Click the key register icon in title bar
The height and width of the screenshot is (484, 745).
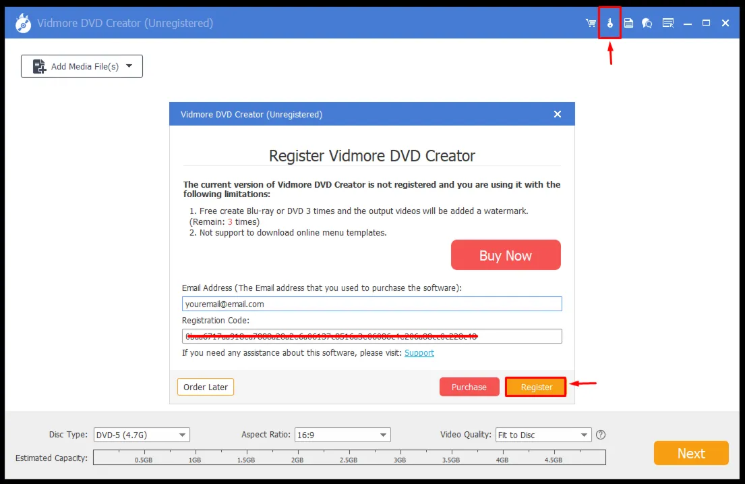coord(610,23)
